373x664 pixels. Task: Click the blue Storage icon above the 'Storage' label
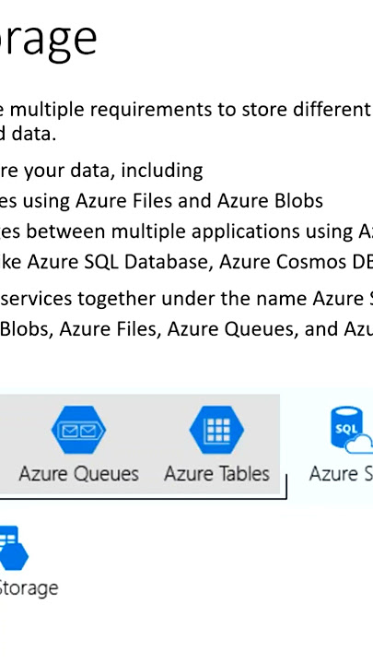(x=14, y=548)
